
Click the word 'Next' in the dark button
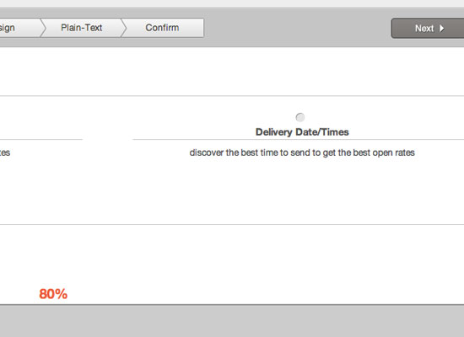(424, 29)
